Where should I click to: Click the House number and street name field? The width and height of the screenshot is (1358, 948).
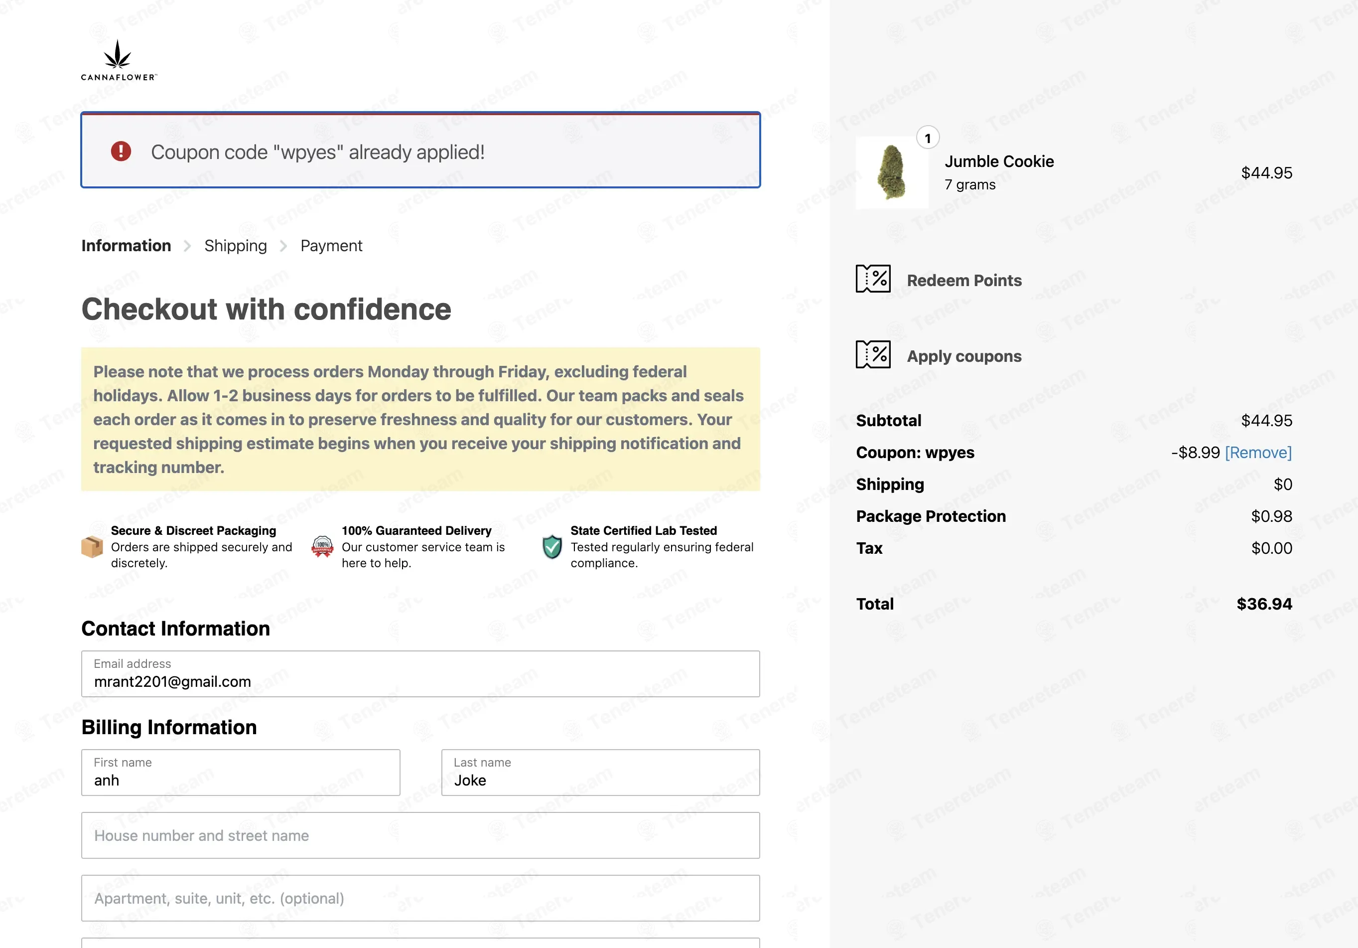(x=420, y=835)
